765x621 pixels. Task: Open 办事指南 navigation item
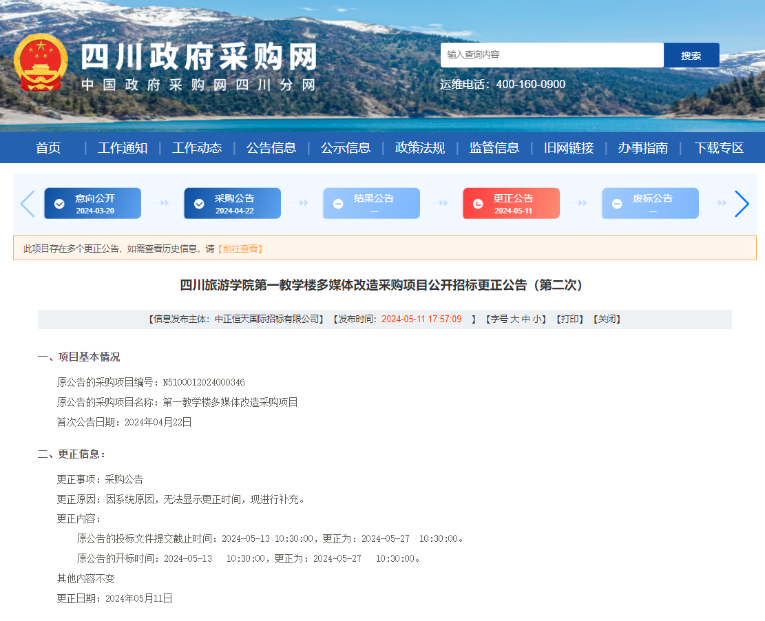[x=643, y=148]
